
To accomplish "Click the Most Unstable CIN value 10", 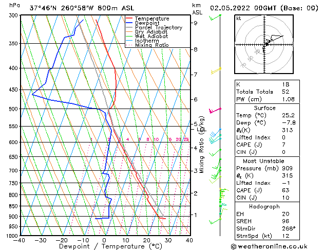I will [x=286, y=198].
